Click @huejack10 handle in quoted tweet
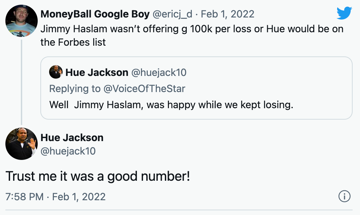This screenshot has width=360, height=215. pos(159,72)
